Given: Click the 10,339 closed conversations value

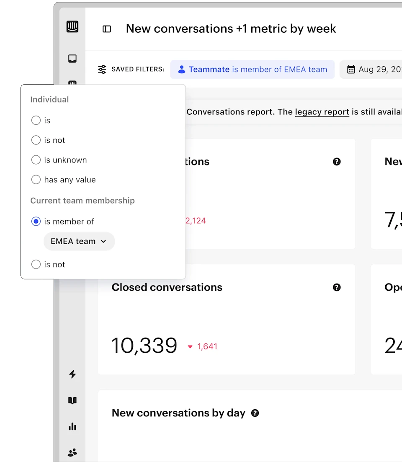Looking at the screenshot, I should coord(144,346).
